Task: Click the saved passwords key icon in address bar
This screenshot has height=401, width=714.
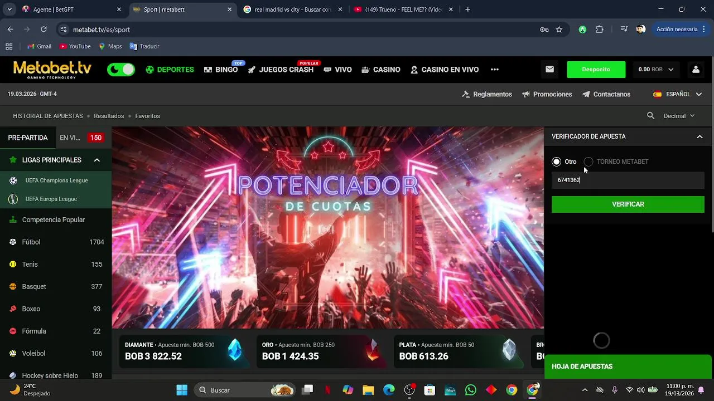Action: click(x=544, y=30)
